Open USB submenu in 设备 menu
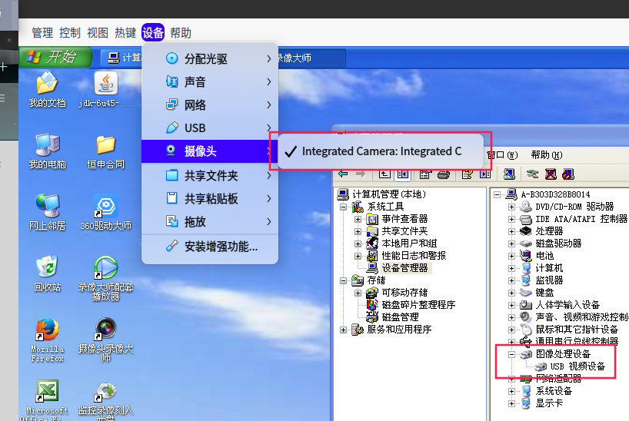Screen dimensions: 629x421 point(210,128)
